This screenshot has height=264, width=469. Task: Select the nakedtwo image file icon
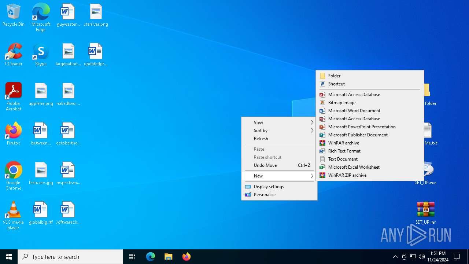click(68, 95)
